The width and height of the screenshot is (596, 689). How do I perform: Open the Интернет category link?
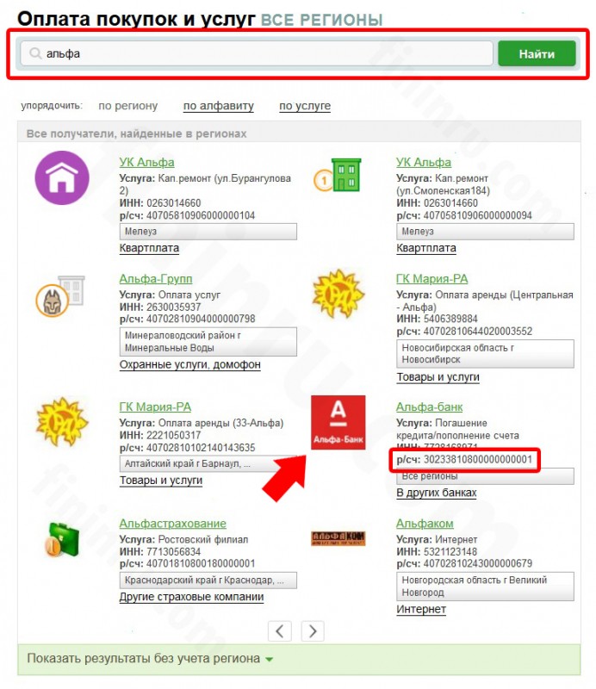coord(421,609)
